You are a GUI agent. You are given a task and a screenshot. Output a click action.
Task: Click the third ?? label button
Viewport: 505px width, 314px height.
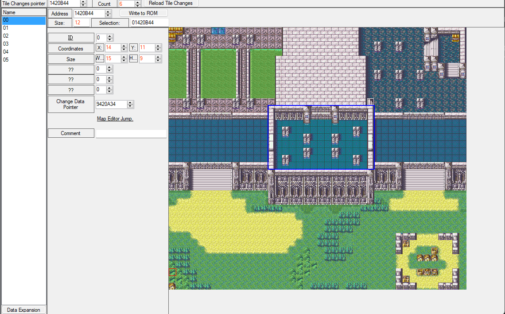[71, 90]
